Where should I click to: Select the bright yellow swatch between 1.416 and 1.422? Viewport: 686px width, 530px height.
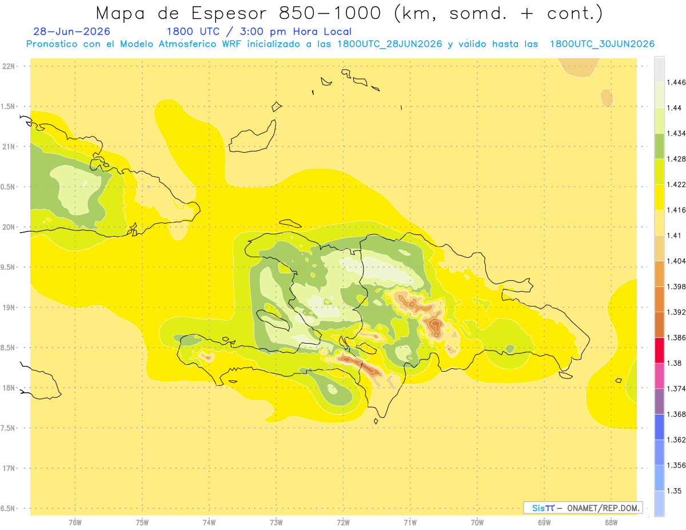point(659,197)
